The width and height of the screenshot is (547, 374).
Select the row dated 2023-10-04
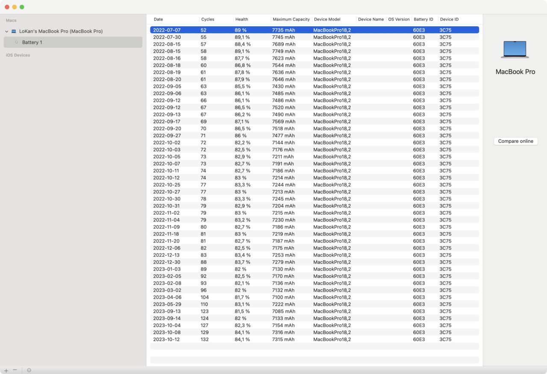point(315,325)
